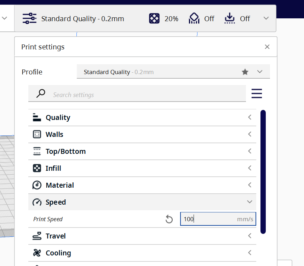Click the Top/Bottom category label
Image resolution: width=304 pixels, height=266 pixels.
pos(66,151)
